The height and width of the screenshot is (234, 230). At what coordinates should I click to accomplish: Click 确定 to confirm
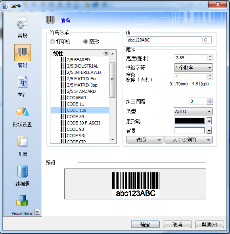pos(145,224)
